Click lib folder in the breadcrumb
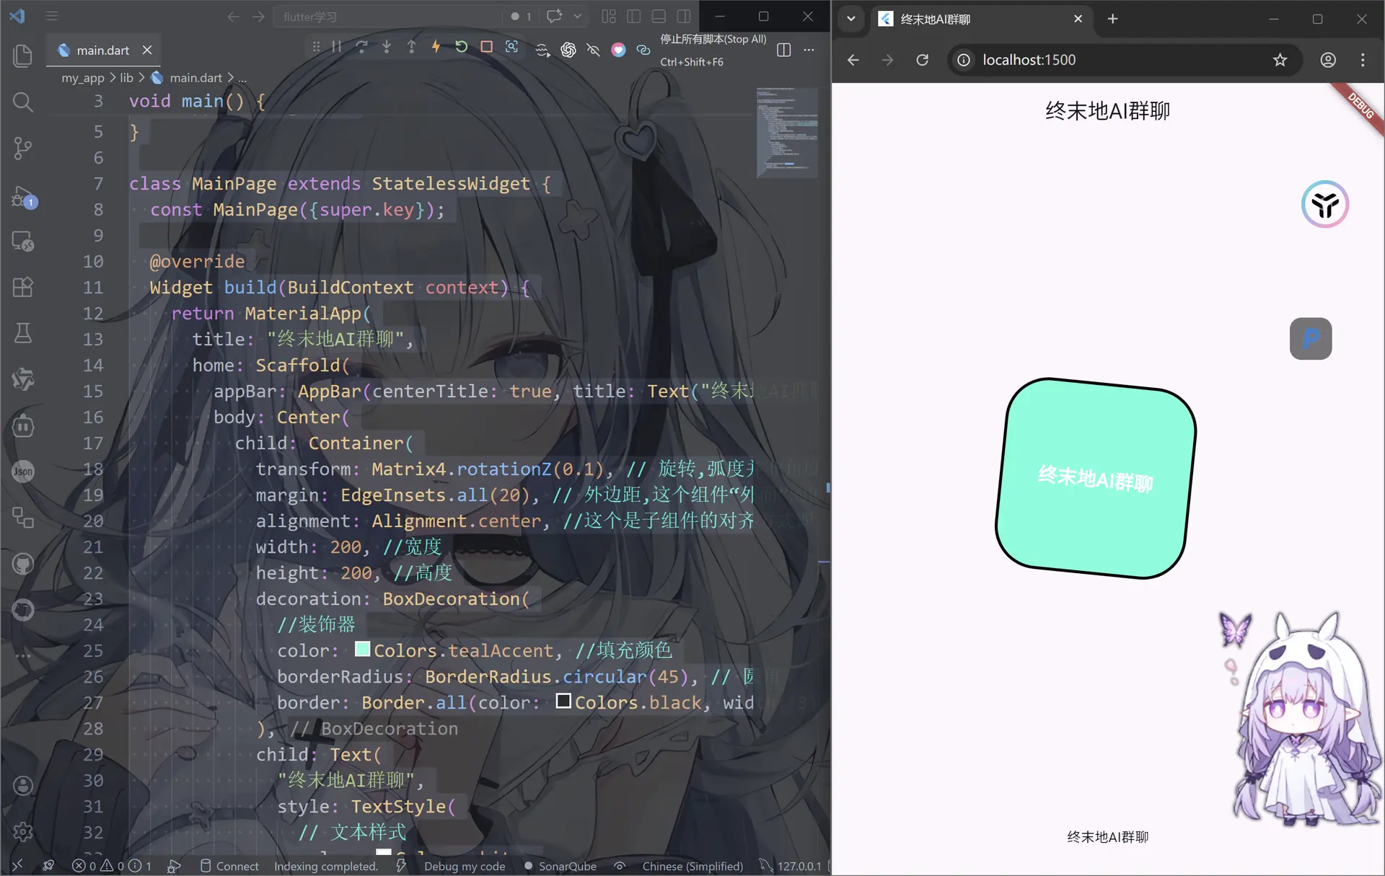The image size is (1385, 876). coord(126,77)
